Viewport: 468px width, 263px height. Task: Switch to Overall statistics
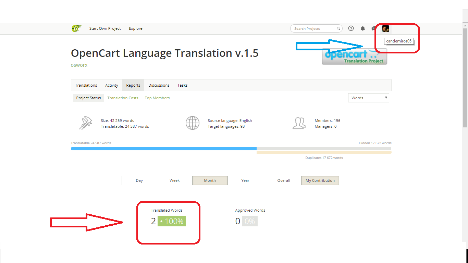tap(284, 180)
